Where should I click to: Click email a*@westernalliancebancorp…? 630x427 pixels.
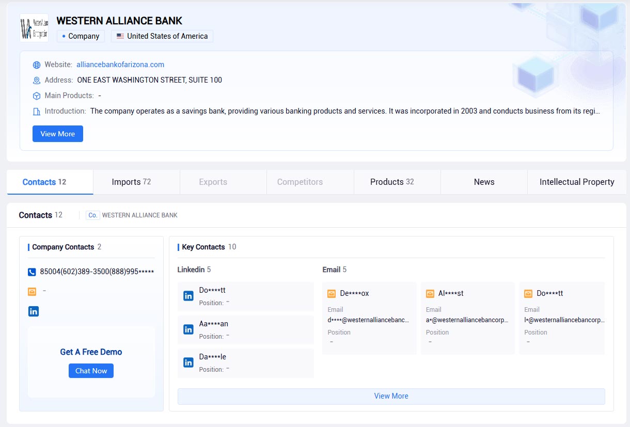(x=467, y=320)
